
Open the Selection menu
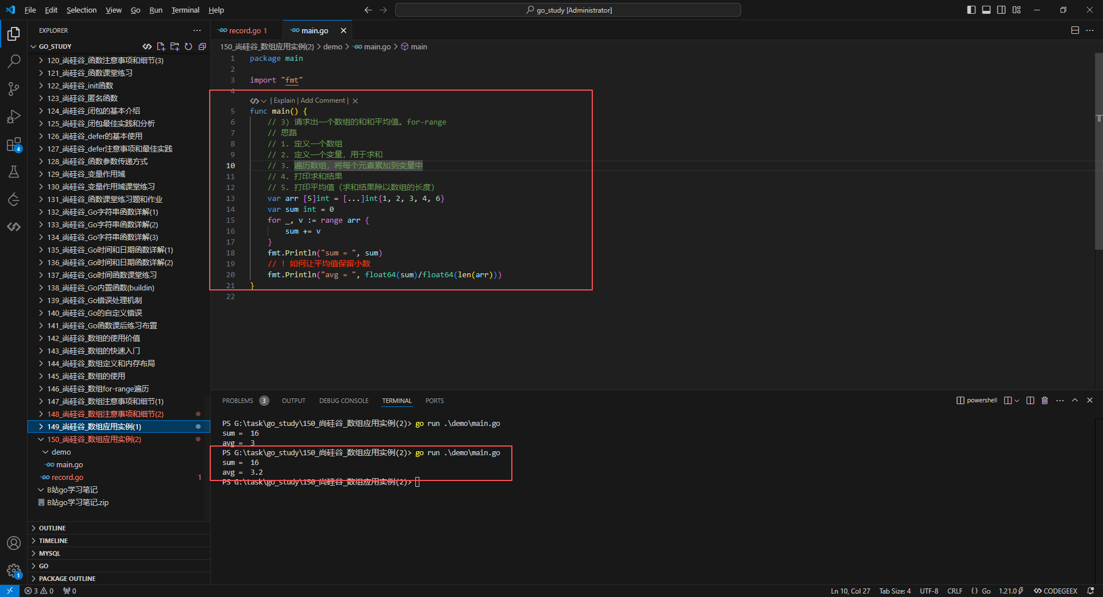[x=82, y=10]
